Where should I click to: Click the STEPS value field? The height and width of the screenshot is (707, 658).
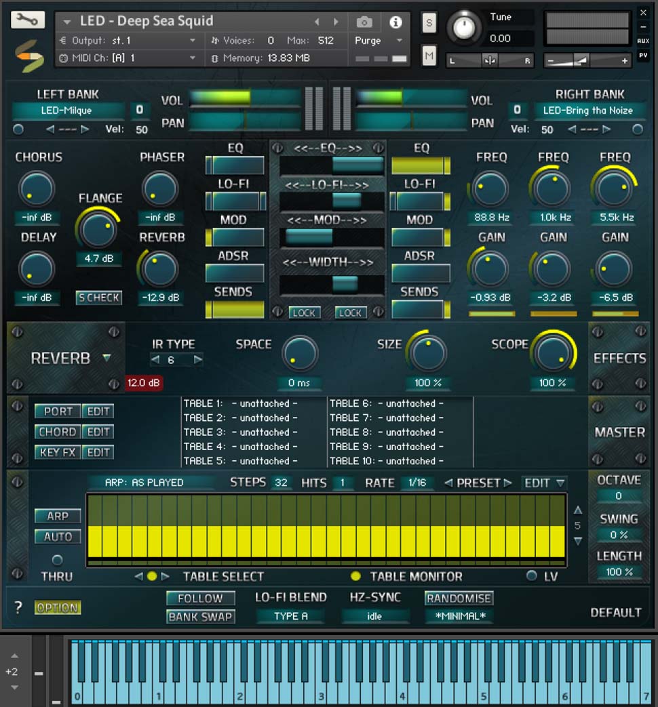pos(281,483)
